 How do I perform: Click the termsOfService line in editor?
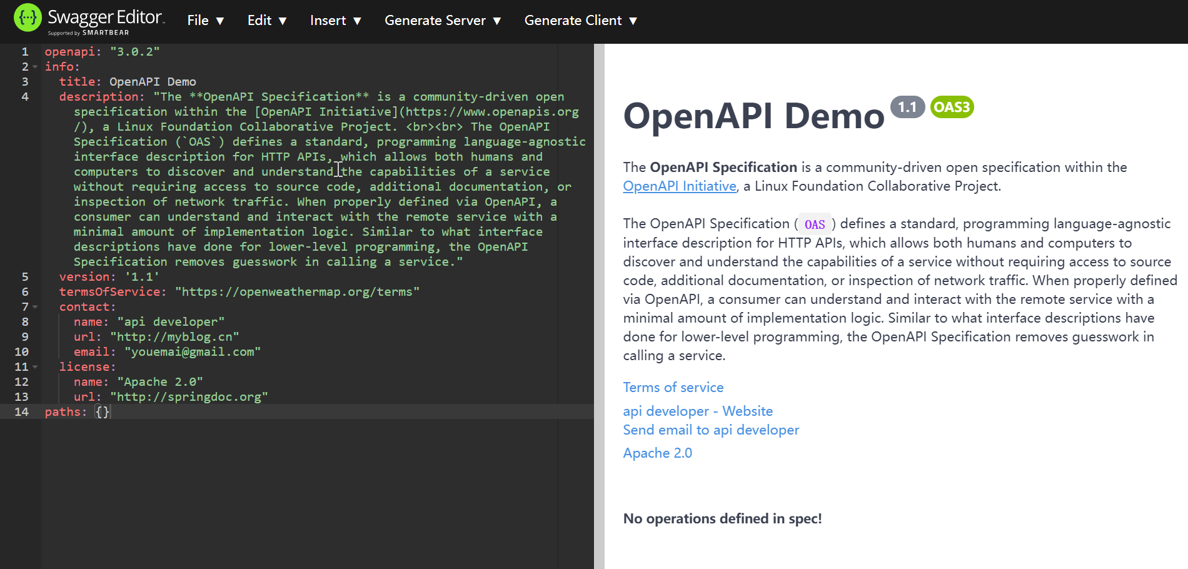click(x=239, y=292)
